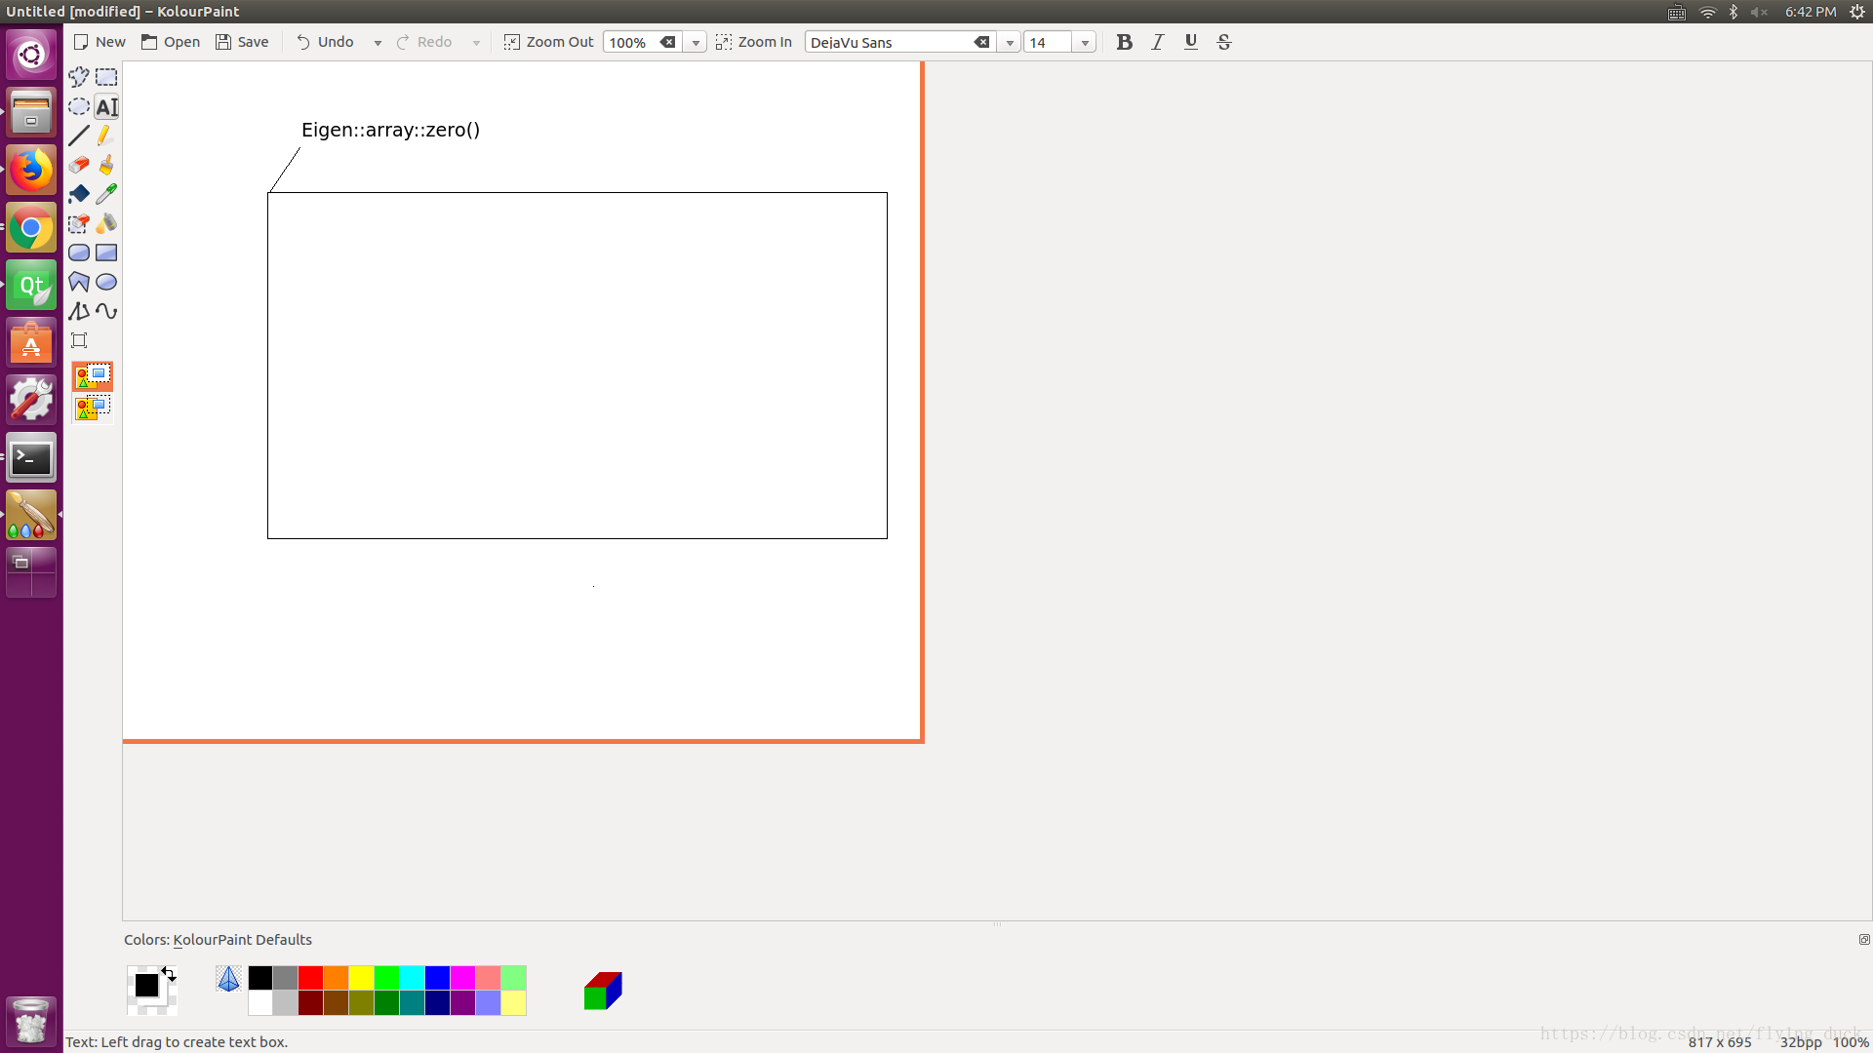
Task: Click the color similarity cube
Action: [603, 991]
